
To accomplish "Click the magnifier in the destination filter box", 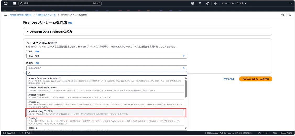I will coord(30,73).
